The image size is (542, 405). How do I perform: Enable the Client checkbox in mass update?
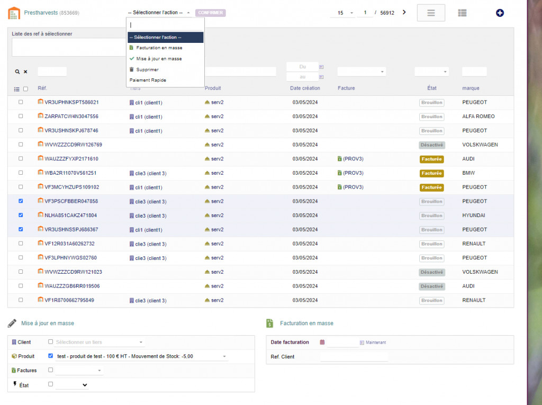point(51,342)
